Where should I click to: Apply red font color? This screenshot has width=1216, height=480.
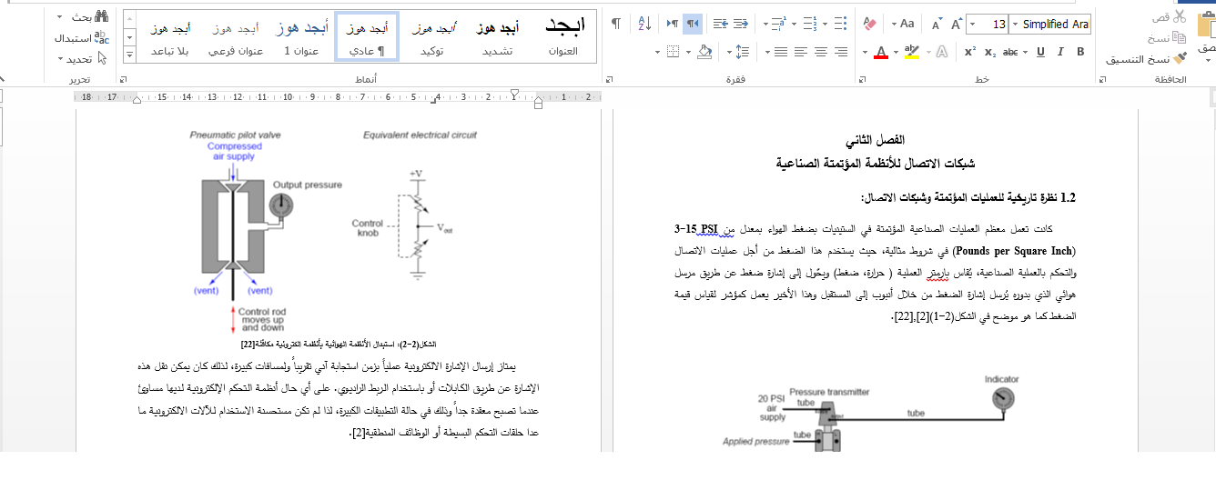point(881,52)
